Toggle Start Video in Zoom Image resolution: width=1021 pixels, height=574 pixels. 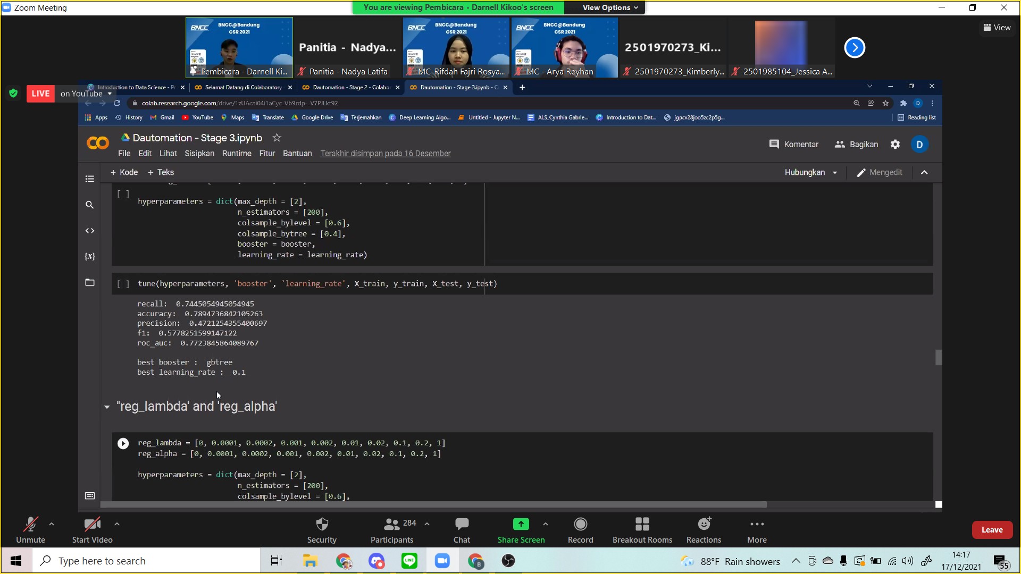point(92,530)
